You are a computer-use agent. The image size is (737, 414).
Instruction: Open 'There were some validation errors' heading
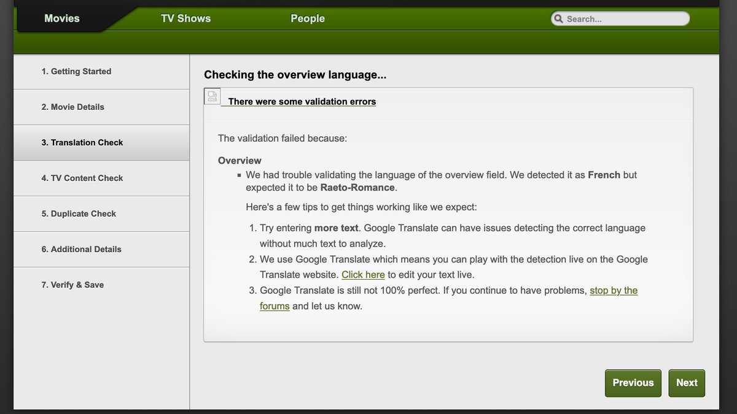point(302,102)
